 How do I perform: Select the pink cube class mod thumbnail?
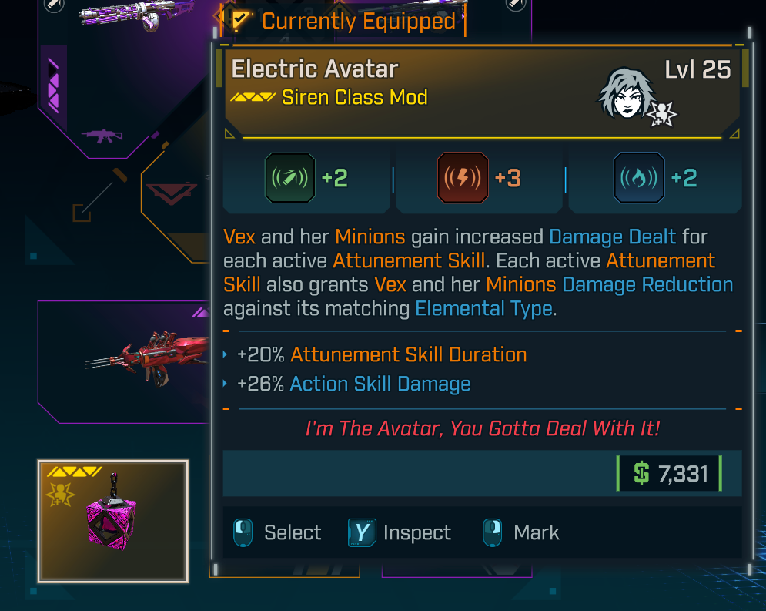tap(113, 521)
